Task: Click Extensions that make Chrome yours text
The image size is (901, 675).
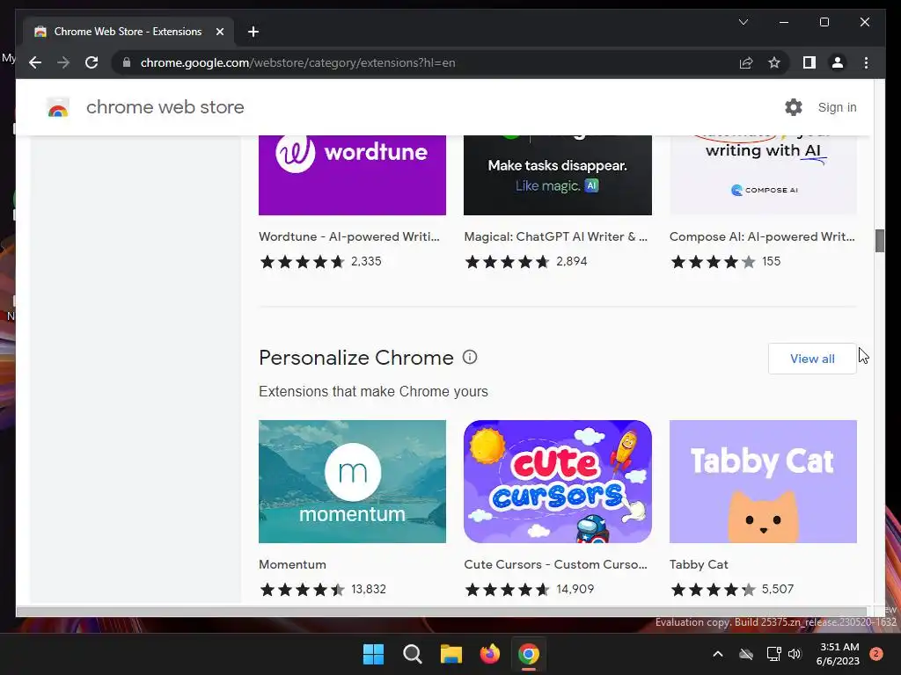Action: coord(373,391)
